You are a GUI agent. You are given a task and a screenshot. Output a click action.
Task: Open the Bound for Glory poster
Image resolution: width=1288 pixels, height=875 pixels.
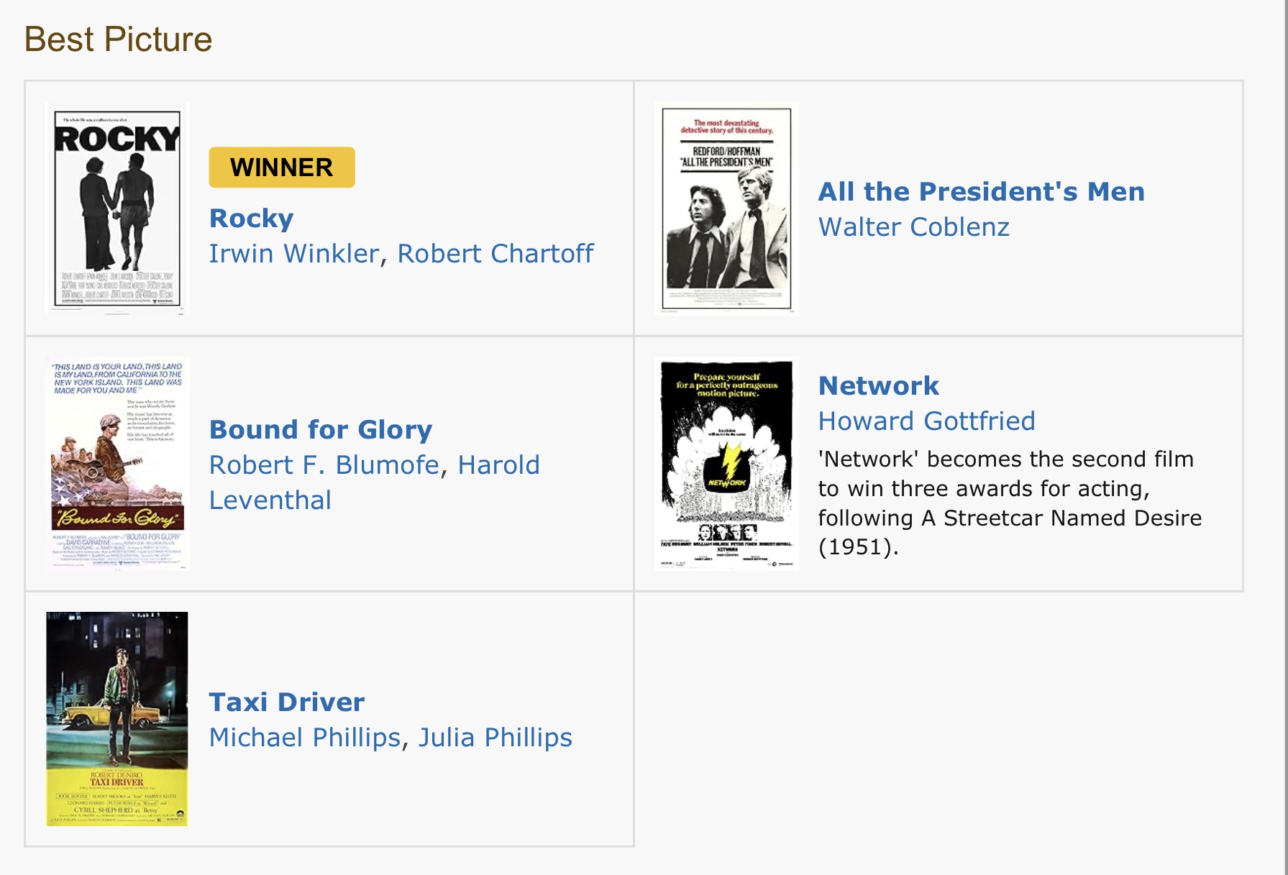[117, 463]
